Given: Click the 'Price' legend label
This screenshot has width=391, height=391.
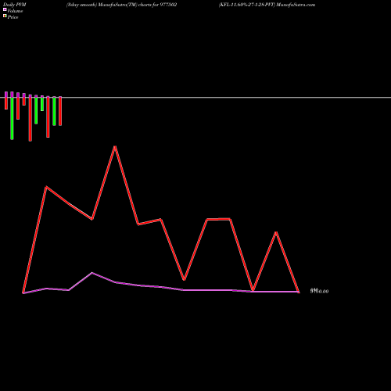Looking at the screenshot, I should tap(13, 17).
